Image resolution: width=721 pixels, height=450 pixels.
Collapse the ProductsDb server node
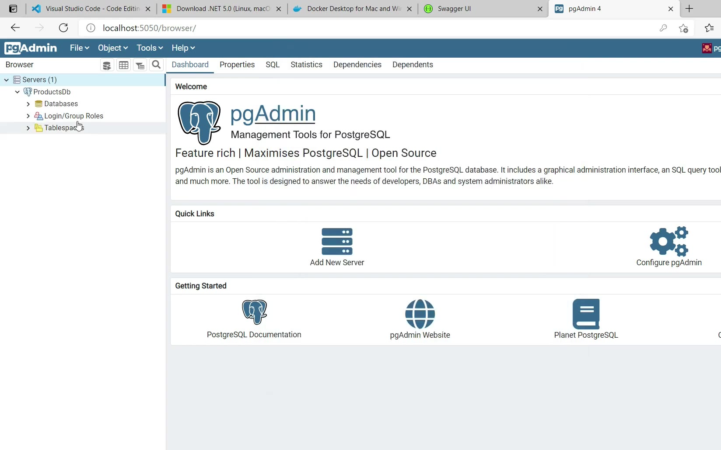click(17, 92)
